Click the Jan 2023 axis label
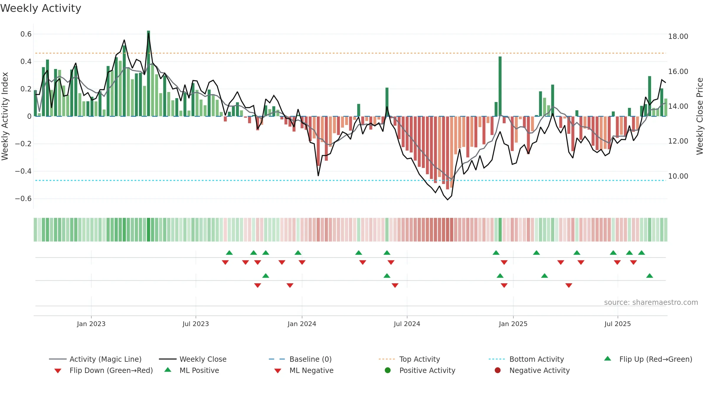 tap(91, 324)
